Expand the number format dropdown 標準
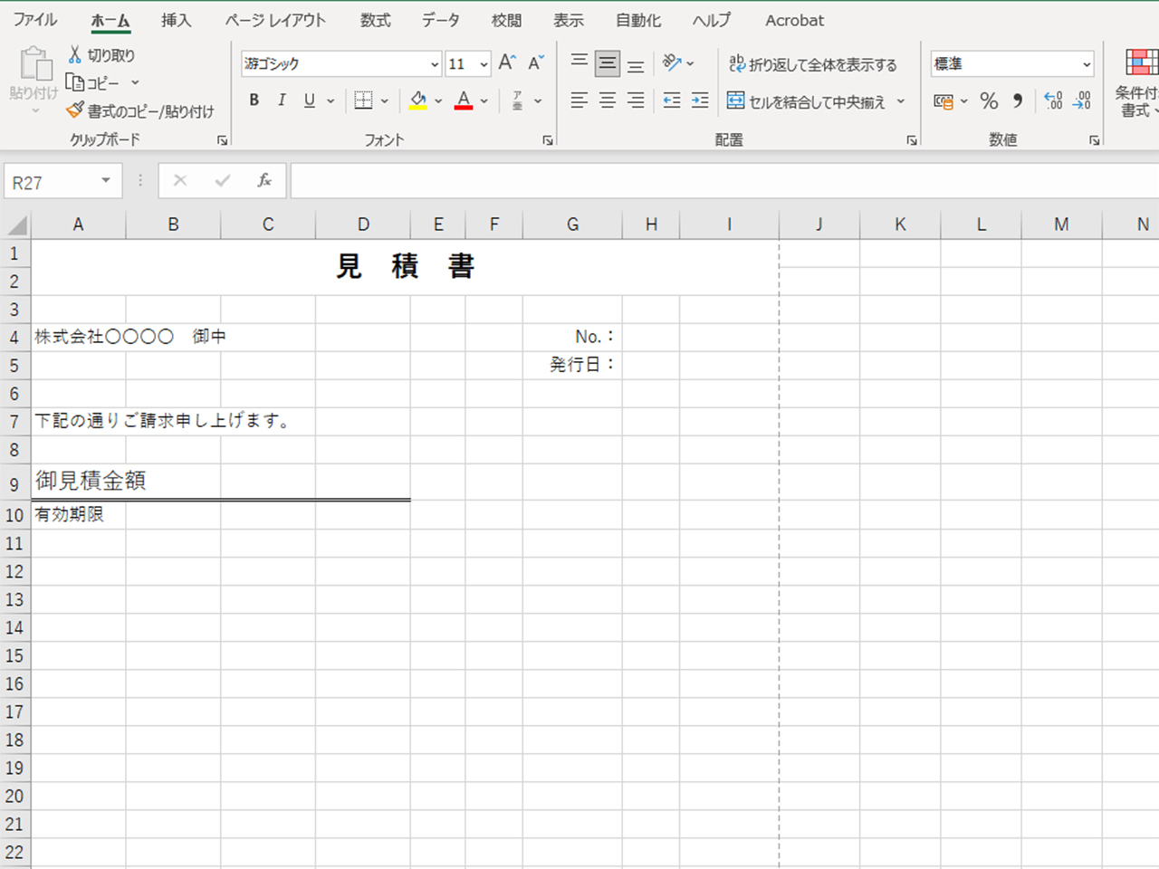Screen dimensions: 1159x869 click(x=1086, y=64)
